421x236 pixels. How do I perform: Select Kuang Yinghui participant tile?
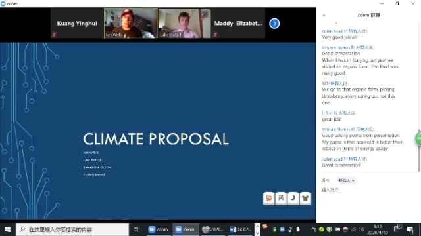(77, 24)
